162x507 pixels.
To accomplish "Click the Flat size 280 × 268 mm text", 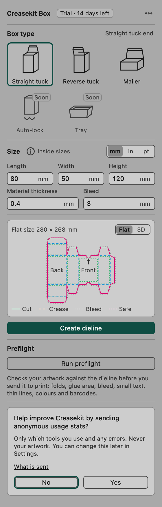I will [x=45, y=230].
